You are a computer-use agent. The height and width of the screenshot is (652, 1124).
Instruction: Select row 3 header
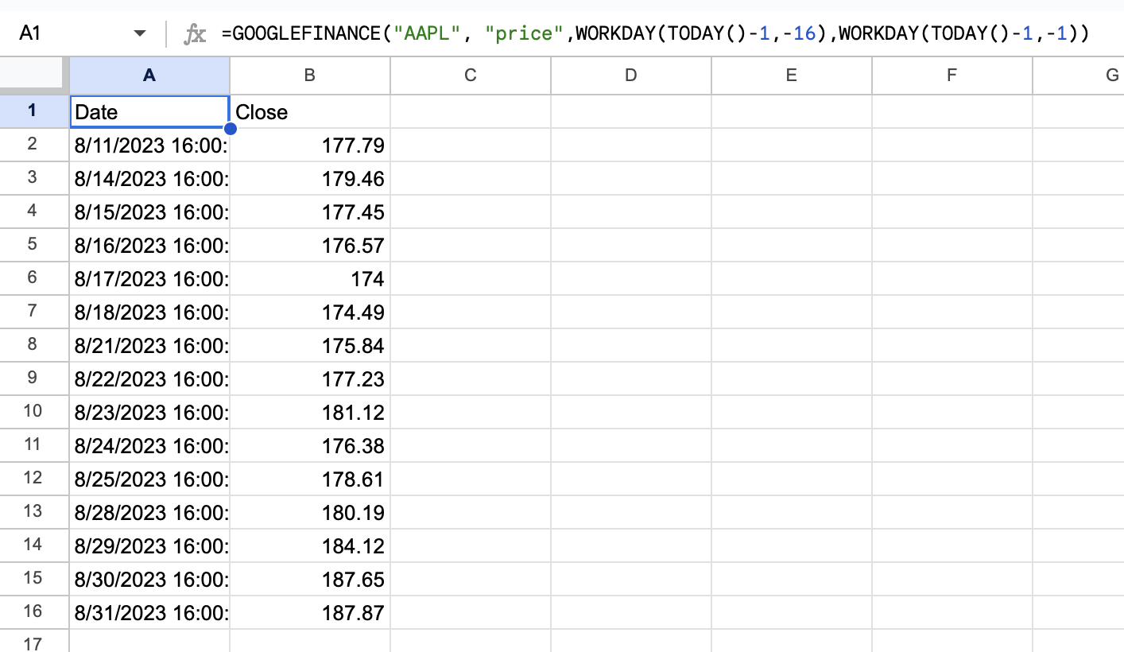point(34,178)
